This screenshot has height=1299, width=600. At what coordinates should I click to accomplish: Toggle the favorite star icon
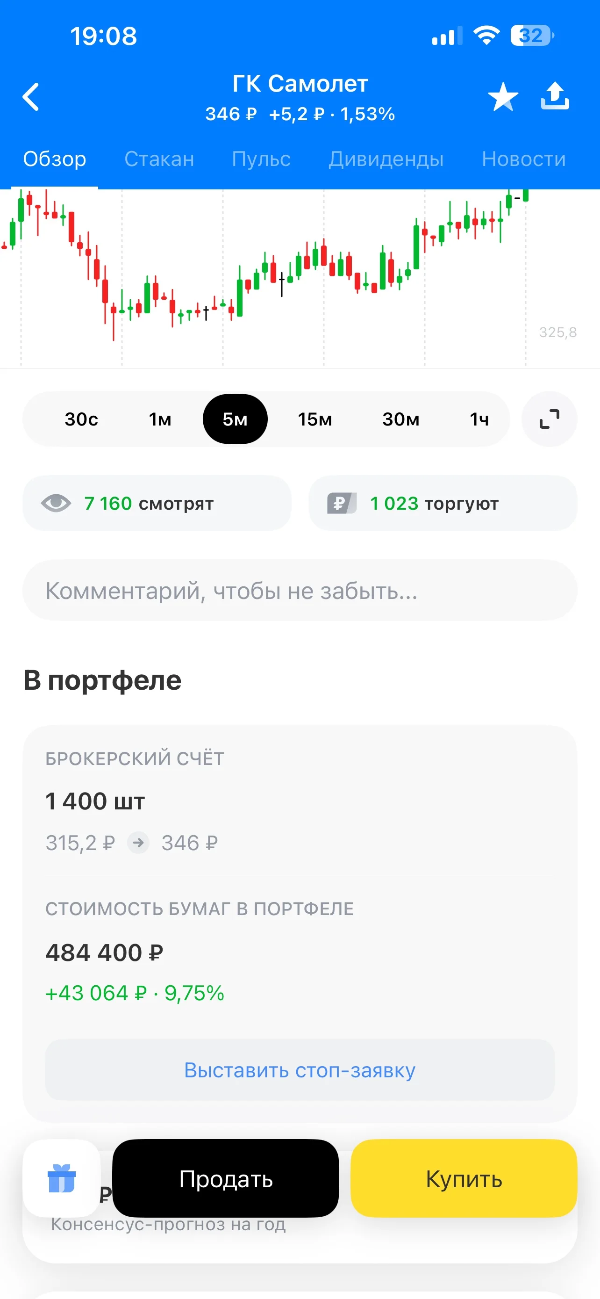click(503, 96)
